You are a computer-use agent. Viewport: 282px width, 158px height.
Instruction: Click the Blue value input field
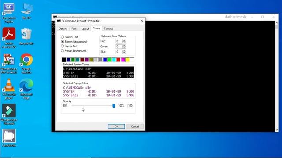pos(119,52)
